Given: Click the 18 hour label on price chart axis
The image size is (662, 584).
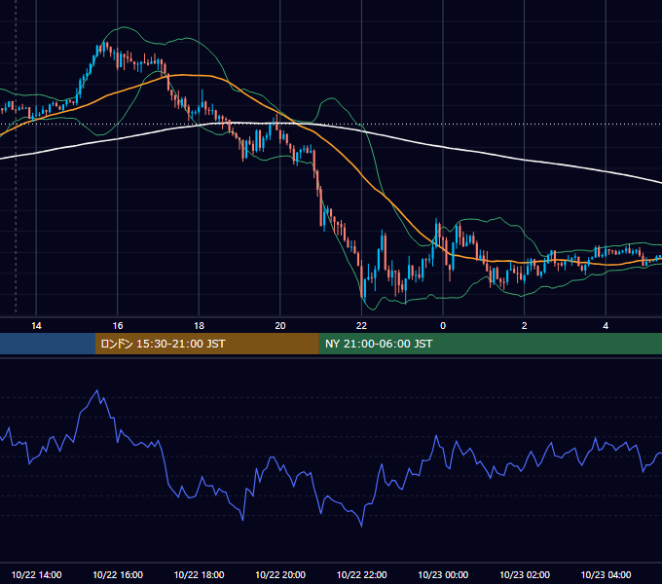Looking at the screenshot, I should point(199,326).
